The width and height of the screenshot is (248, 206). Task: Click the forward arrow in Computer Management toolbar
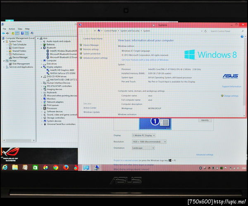(x=7, y=33)
